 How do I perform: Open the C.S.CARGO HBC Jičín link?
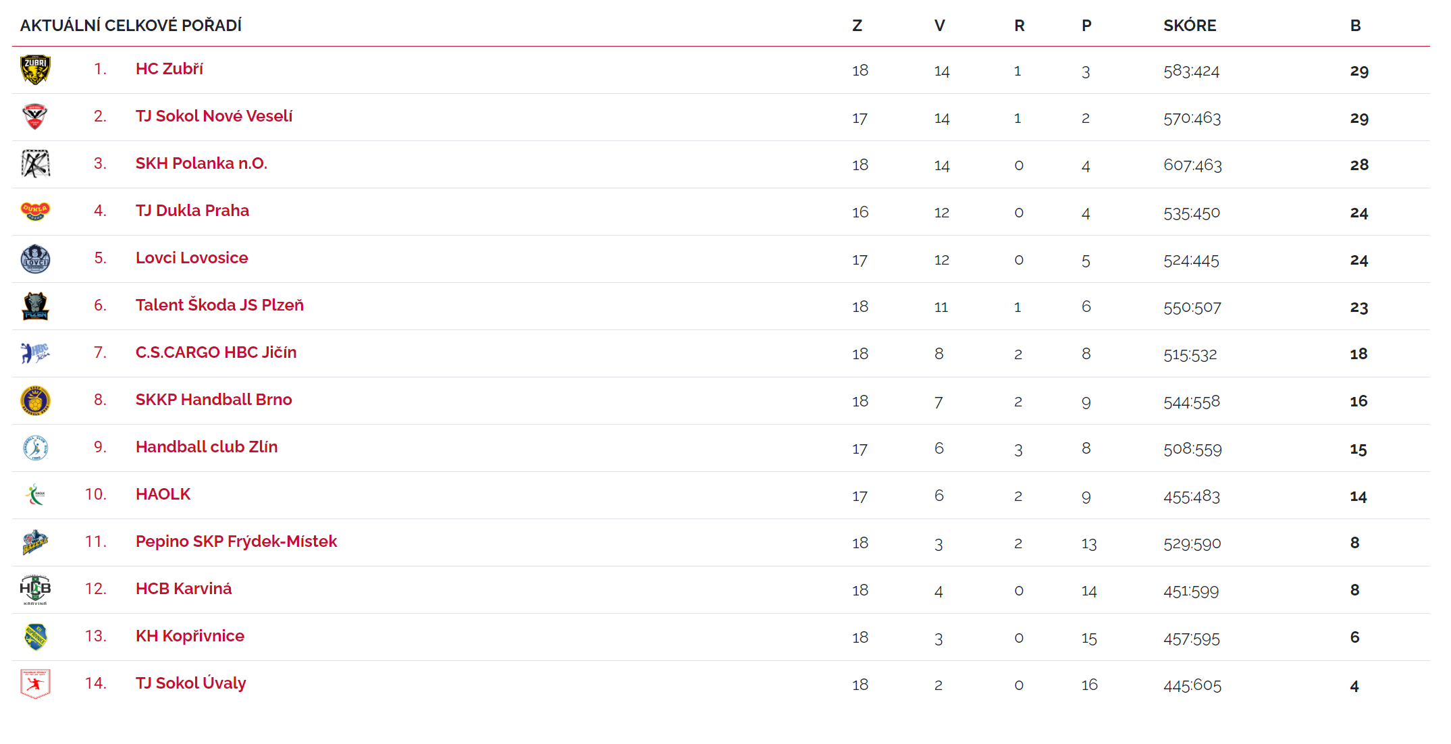pos(215,352)
